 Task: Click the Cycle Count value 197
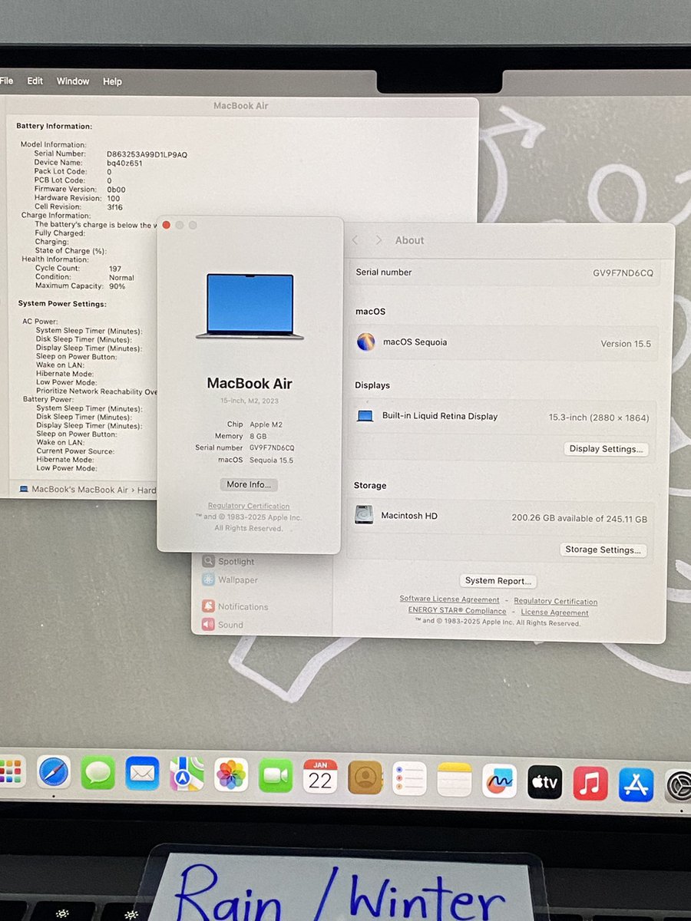[x=115, y=269]
